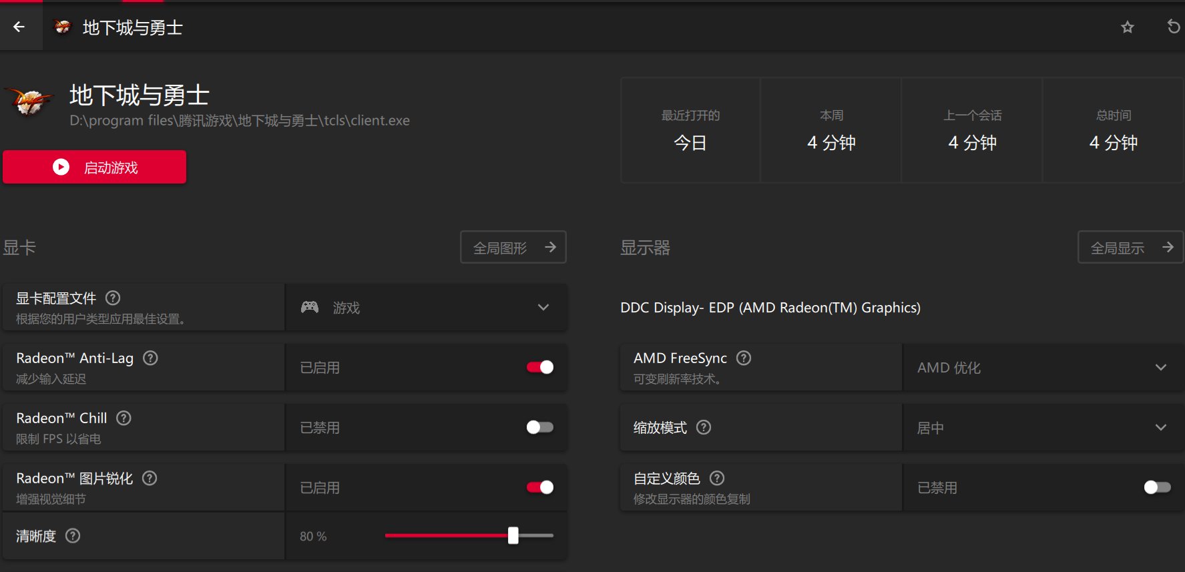The height and width of the screenshot is (572, 1185).
Task: Show help for Radeon Anti-Lag
Action: pos(151,358)
